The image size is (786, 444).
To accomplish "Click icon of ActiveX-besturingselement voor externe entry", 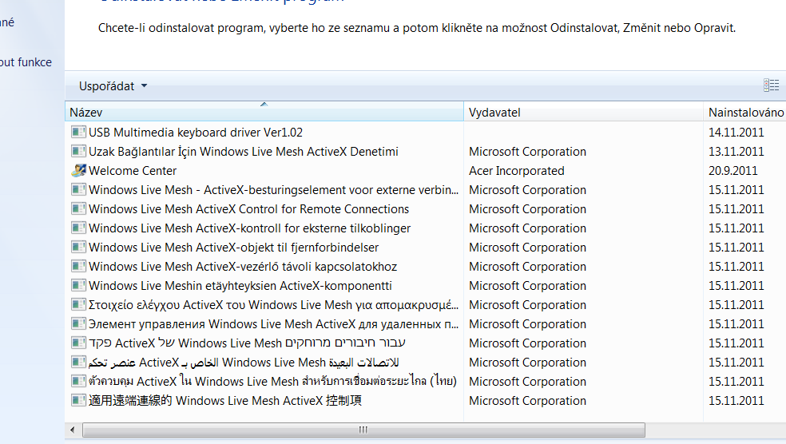I will (78, 190).
